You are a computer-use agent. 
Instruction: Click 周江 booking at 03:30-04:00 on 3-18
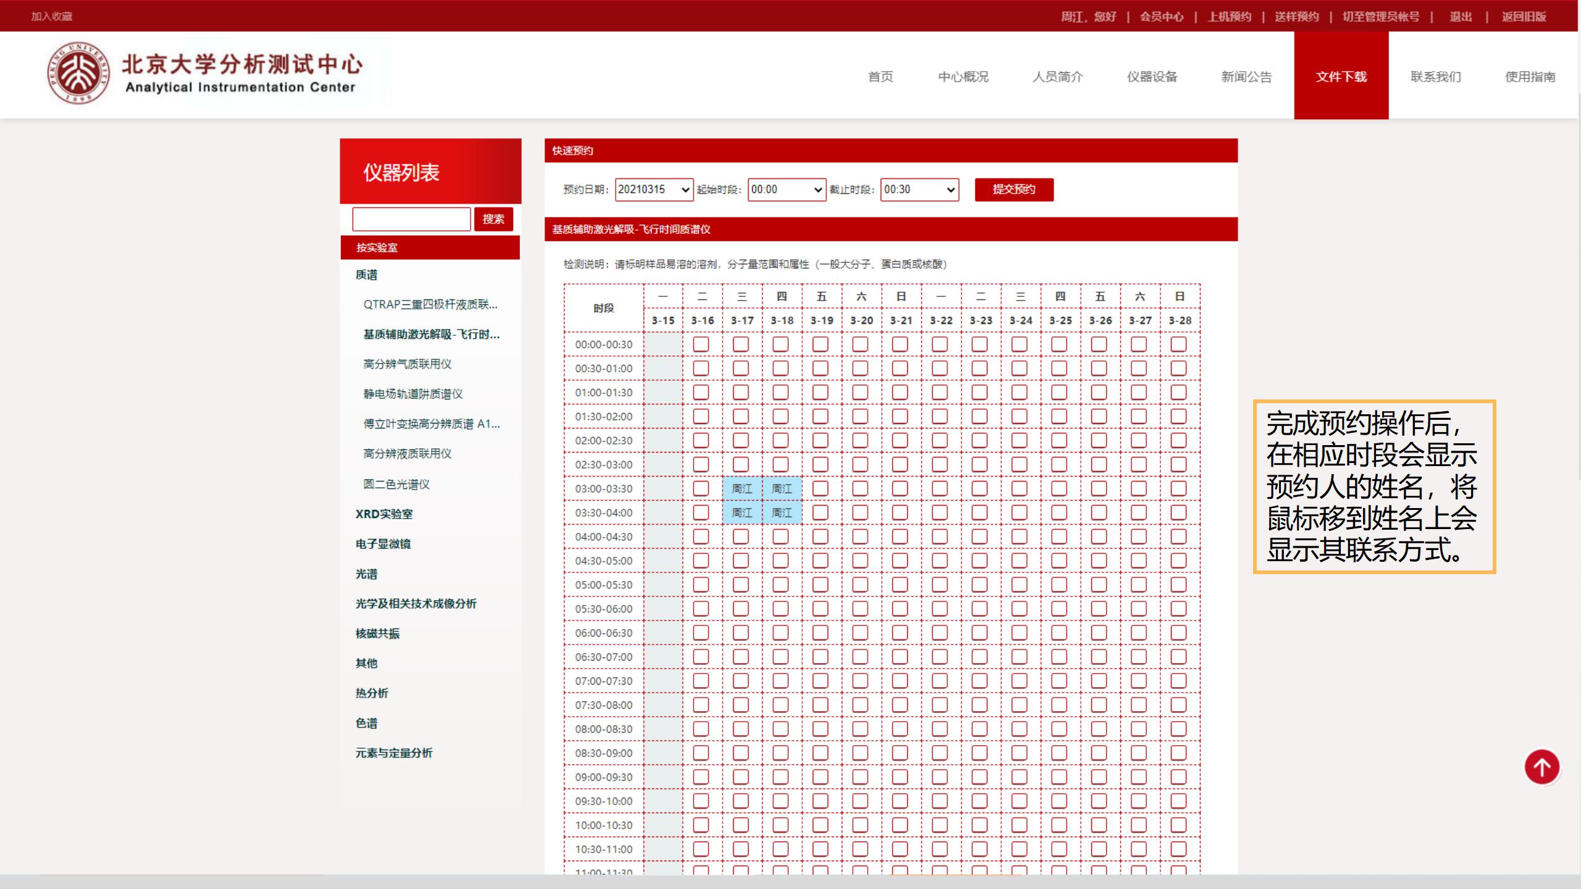(782, 513)
